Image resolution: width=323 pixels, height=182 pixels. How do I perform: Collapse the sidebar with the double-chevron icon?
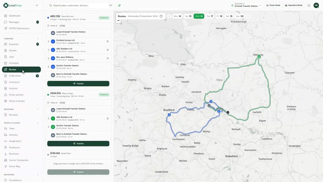(37, 5)
